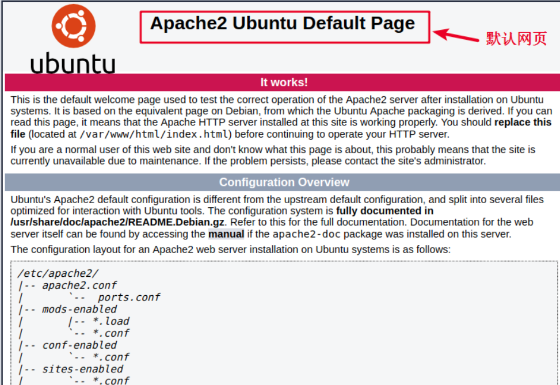
Task: Click the 'sites-enabled' tree entry
Action: coord(82,369)
